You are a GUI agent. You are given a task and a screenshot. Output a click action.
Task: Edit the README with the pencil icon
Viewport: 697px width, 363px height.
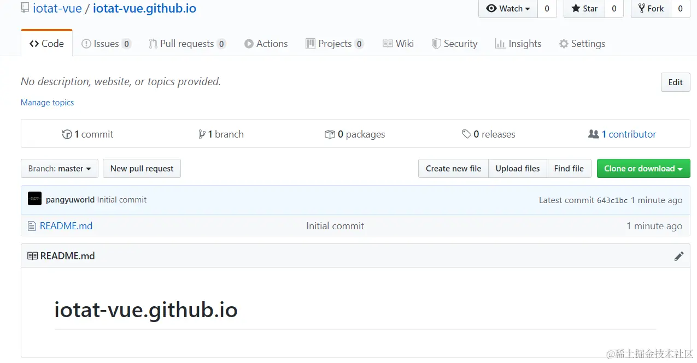pyautogui.click(x=679, y=256)
